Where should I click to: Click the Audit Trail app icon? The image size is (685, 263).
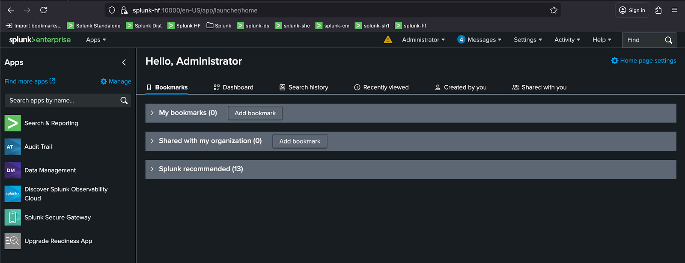pyautogui.click(x=12, y=147)
